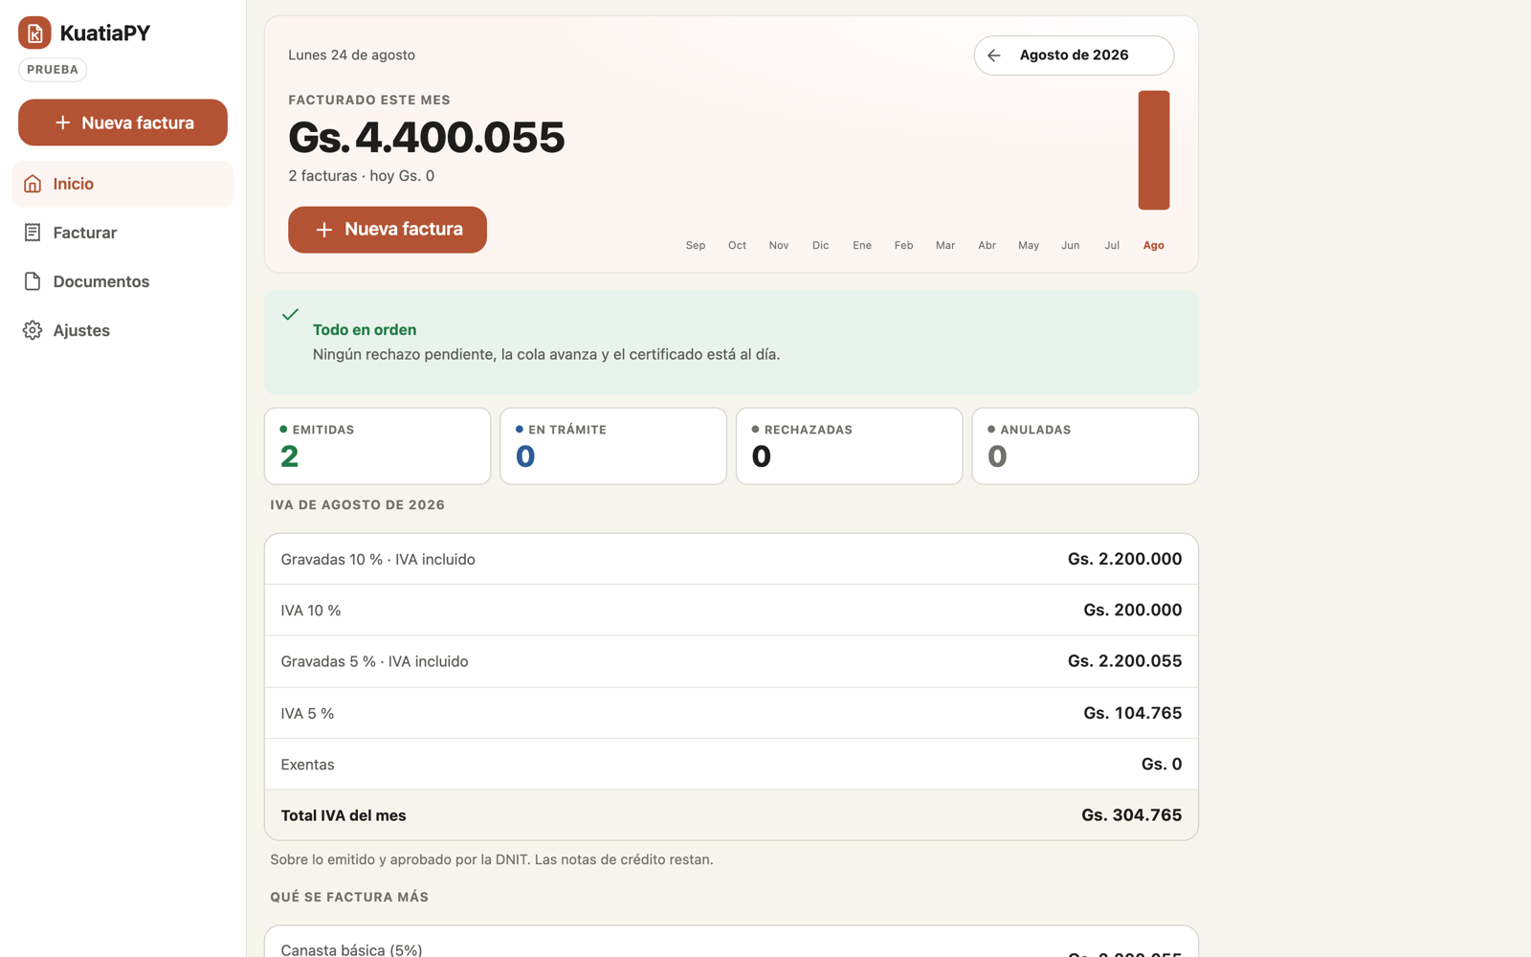Open the Rechazadas card

(849, 446)
